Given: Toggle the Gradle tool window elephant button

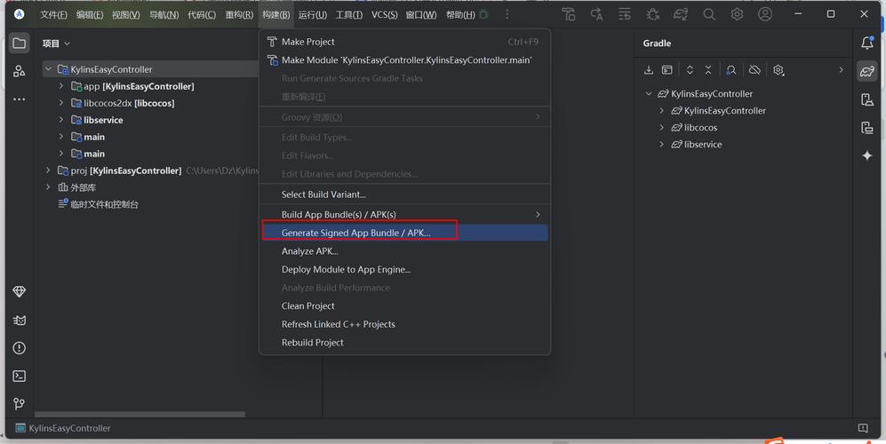Looking at the screenshot, I should [x=867, y=72].
